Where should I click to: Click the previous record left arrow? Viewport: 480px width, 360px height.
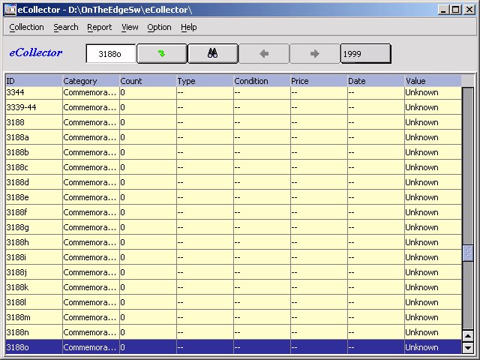263,54
